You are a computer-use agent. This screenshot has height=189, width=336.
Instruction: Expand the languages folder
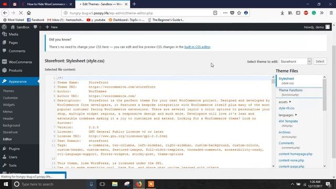tap(288, 115)
